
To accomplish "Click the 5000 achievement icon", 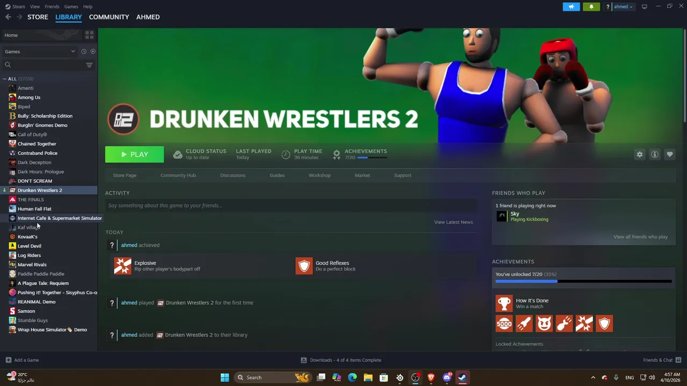I will [x=504, y=323].
